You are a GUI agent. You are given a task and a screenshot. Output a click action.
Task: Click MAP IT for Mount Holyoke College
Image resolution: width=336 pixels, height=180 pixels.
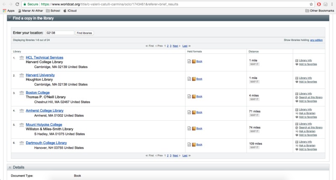[x=255, y=131]
